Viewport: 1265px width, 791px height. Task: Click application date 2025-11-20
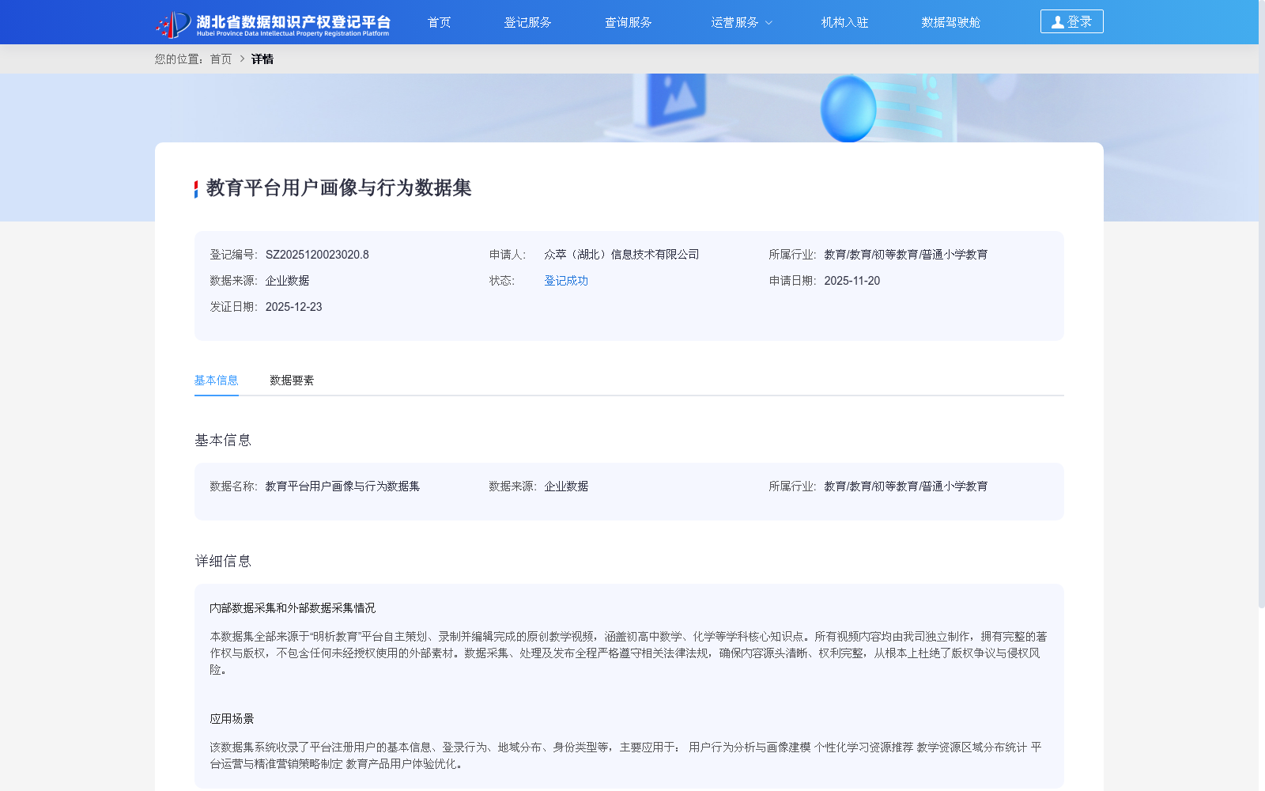[x=852, y=281]
